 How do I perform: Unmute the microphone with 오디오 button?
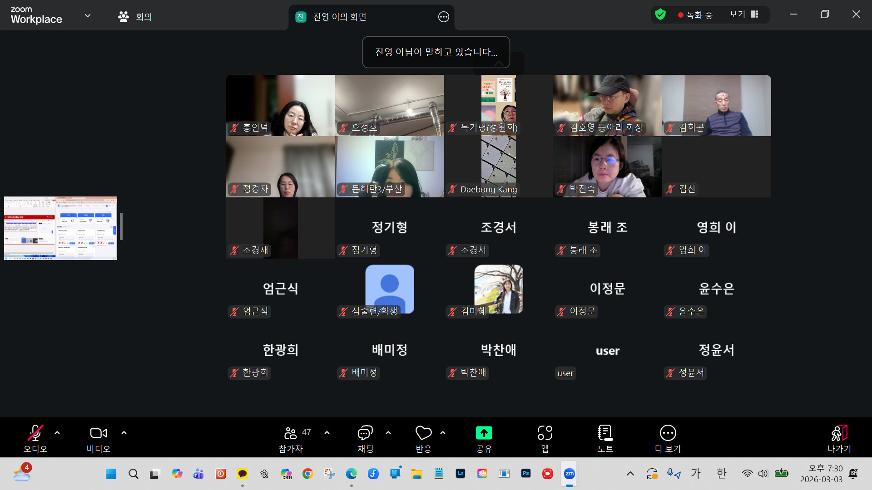35,433
